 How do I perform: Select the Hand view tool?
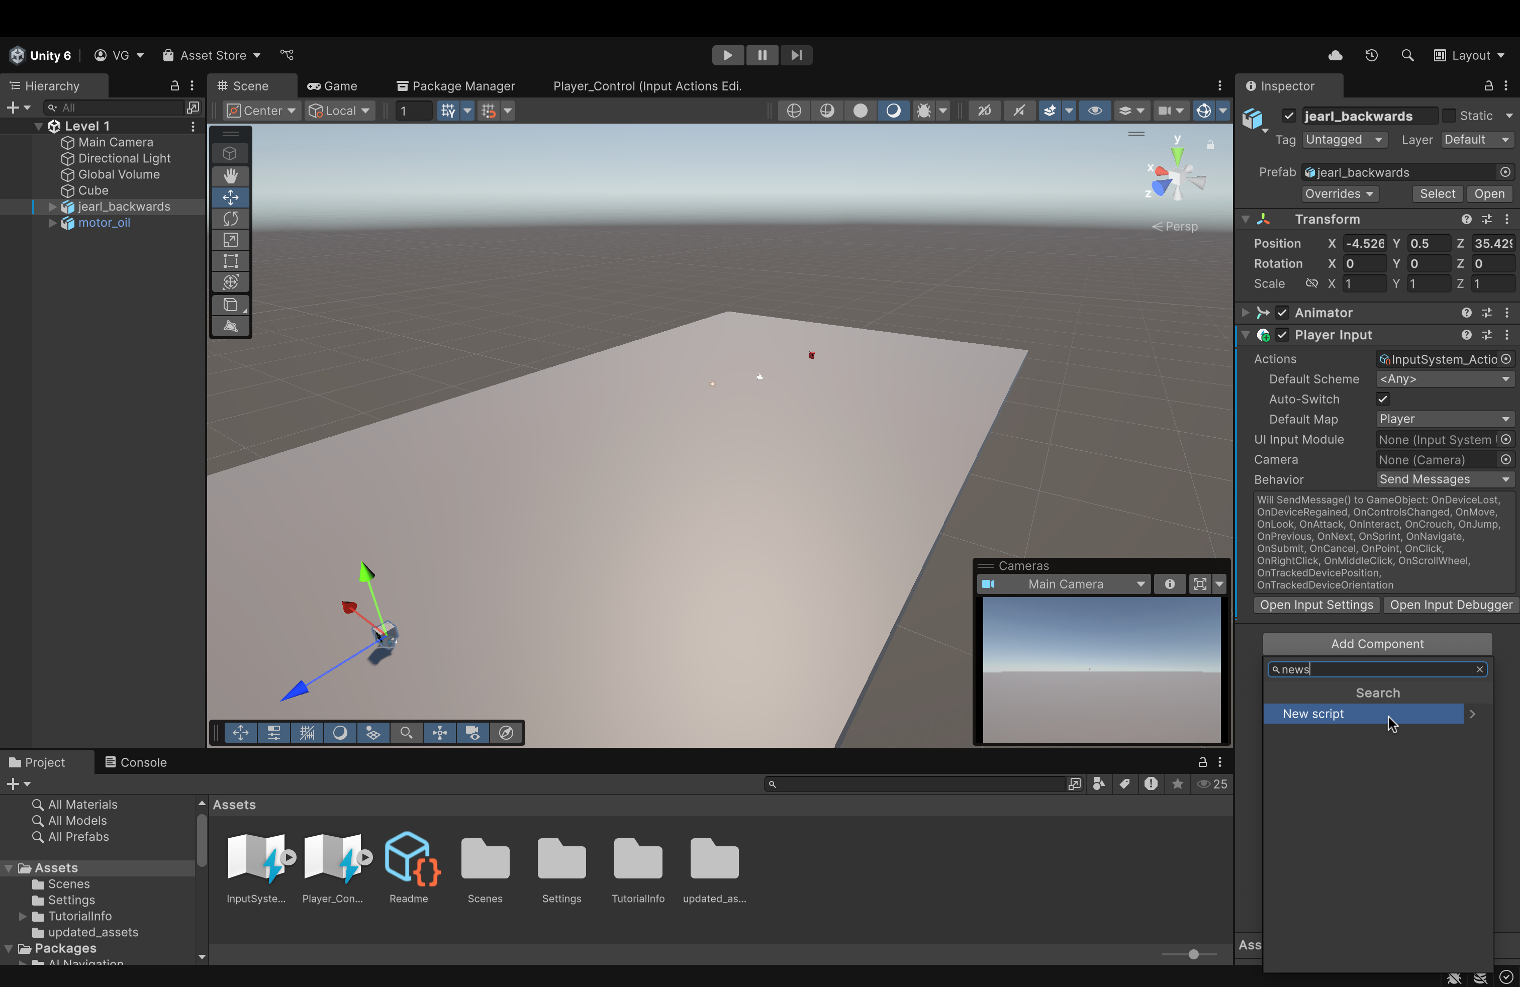[x=231, y=175]
